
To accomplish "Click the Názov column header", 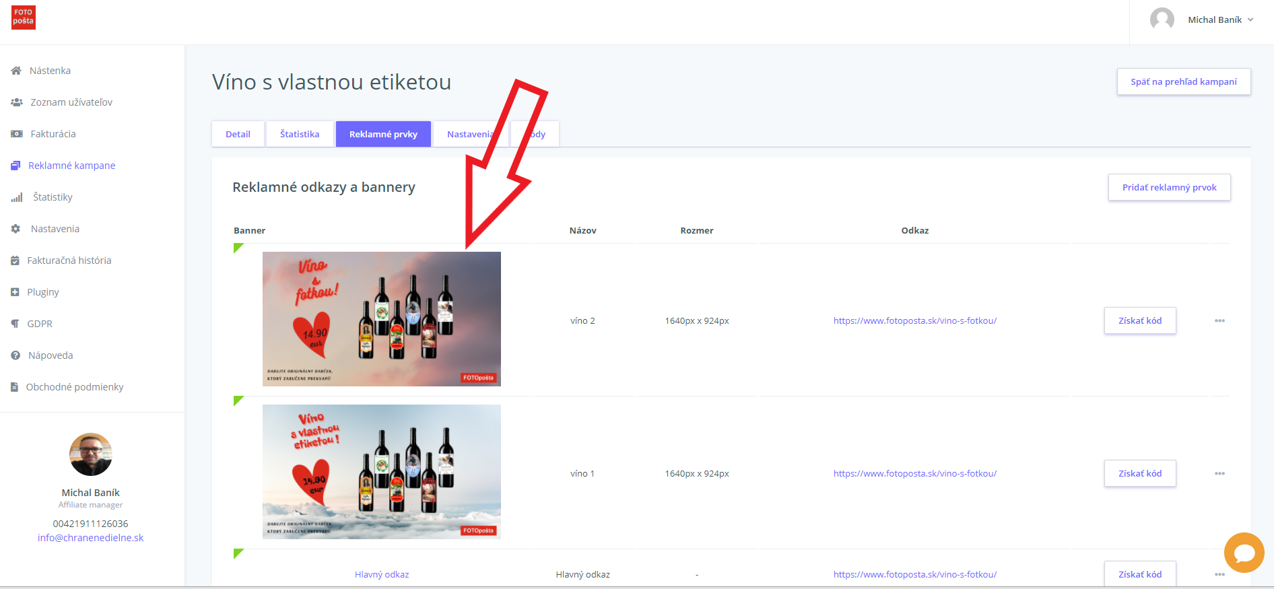I will (x=583, y=230).
